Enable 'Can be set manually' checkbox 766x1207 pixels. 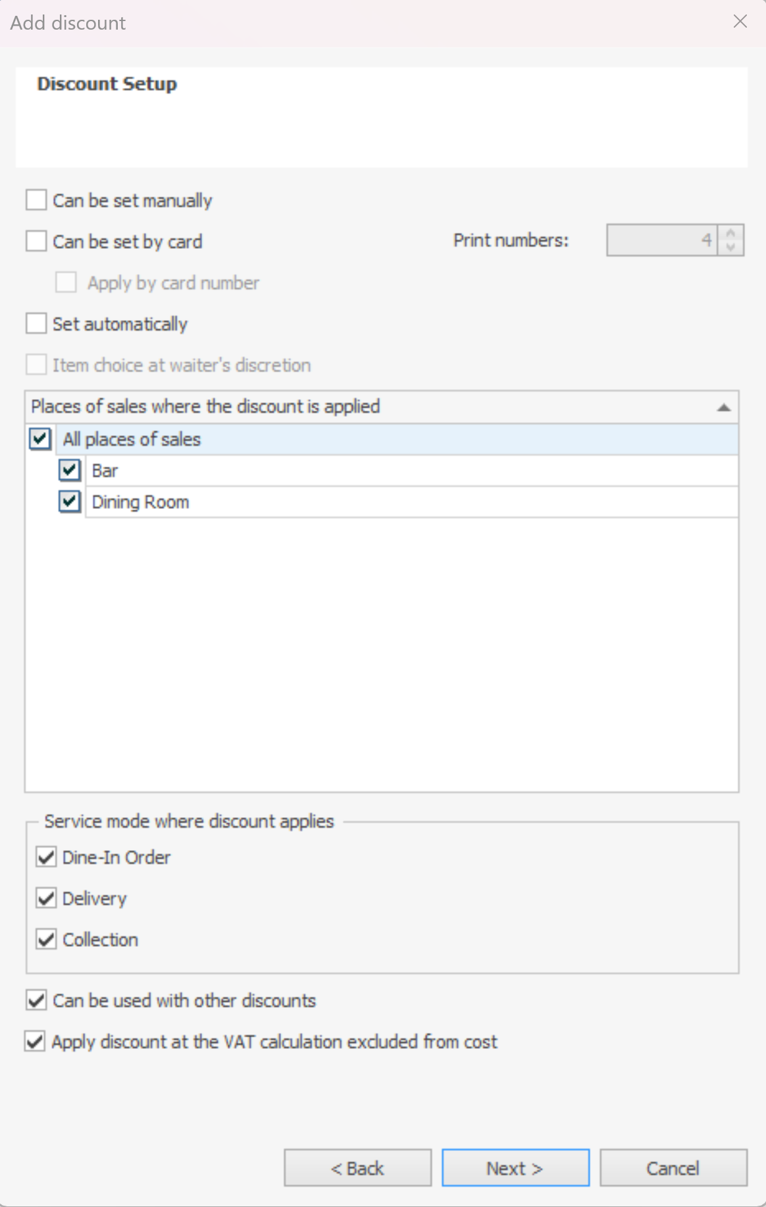36,200
